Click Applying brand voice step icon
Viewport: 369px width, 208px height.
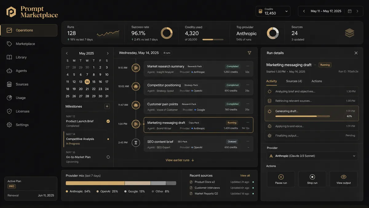(270, 126)
